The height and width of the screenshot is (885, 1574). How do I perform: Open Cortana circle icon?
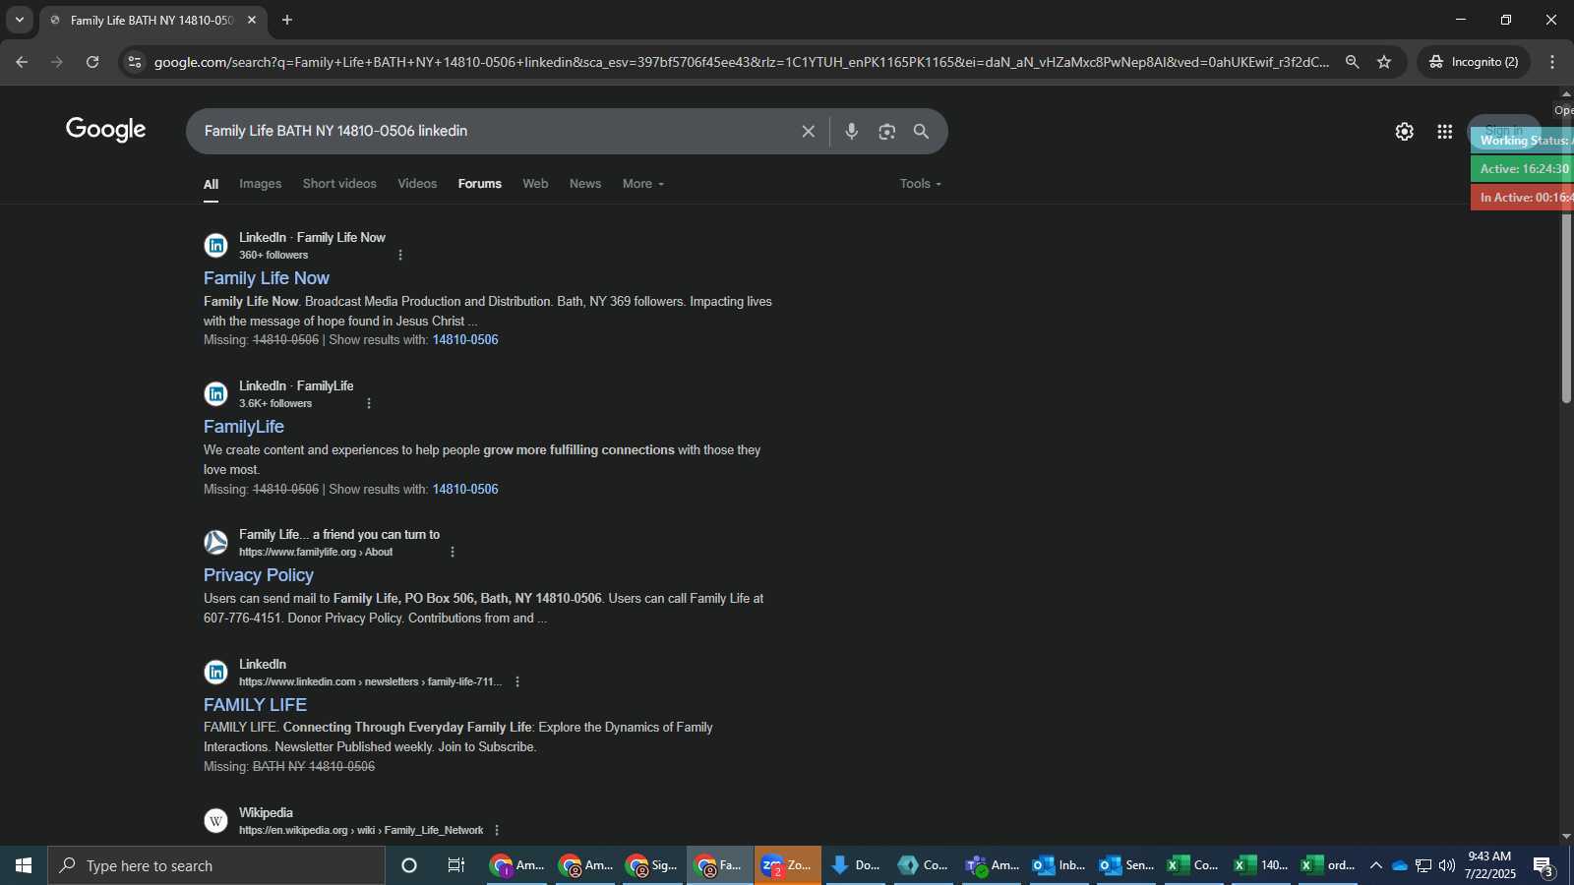(409, 865)
